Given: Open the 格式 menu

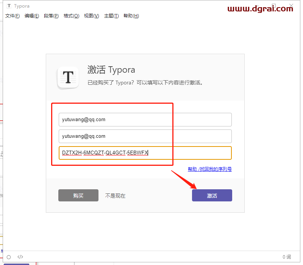Looking at the screenshot, I should (x=71, y=16).
